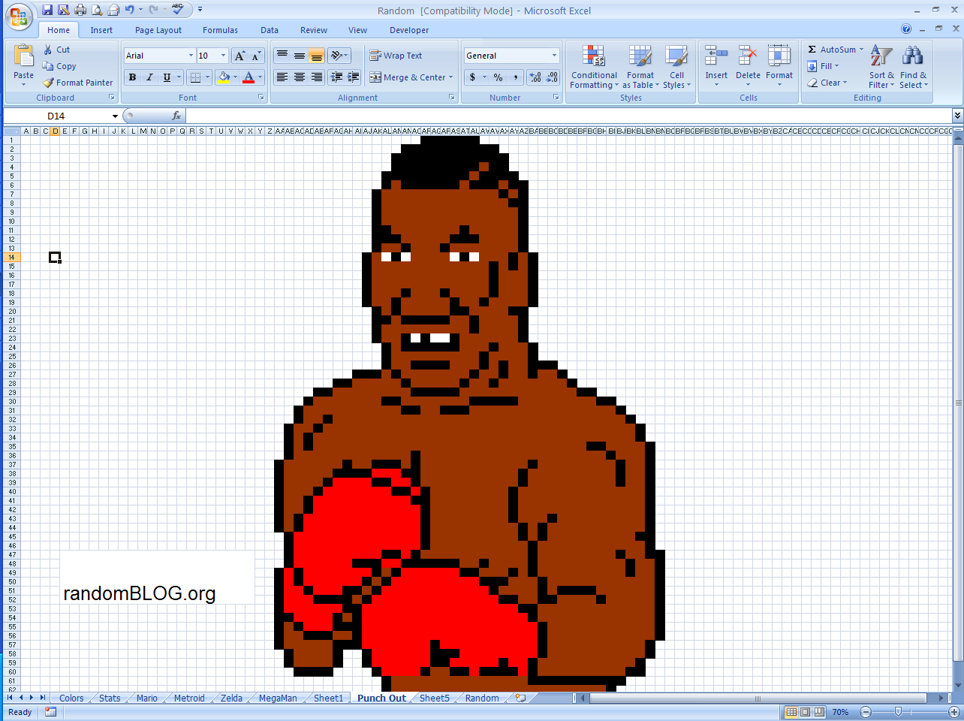964x721 pixels.
Task: Click the Insert Function fx icon
Action: [x=176, y=116]
